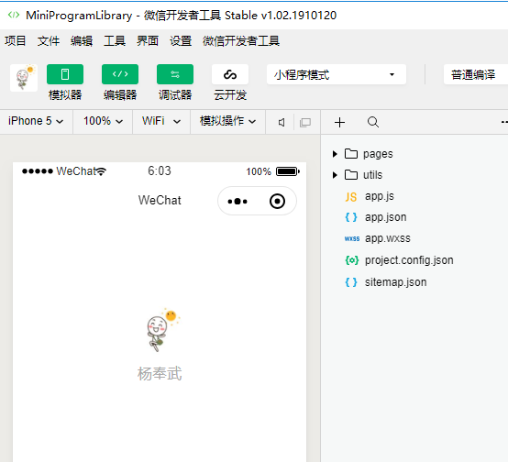508x462 pixels.
Task: Search files with the magnifier icon
Action: [373, 122]
